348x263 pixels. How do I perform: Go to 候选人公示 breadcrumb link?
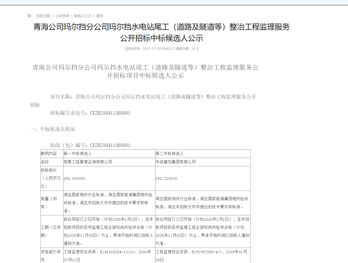pyautogui.click(x=83, y=16)
